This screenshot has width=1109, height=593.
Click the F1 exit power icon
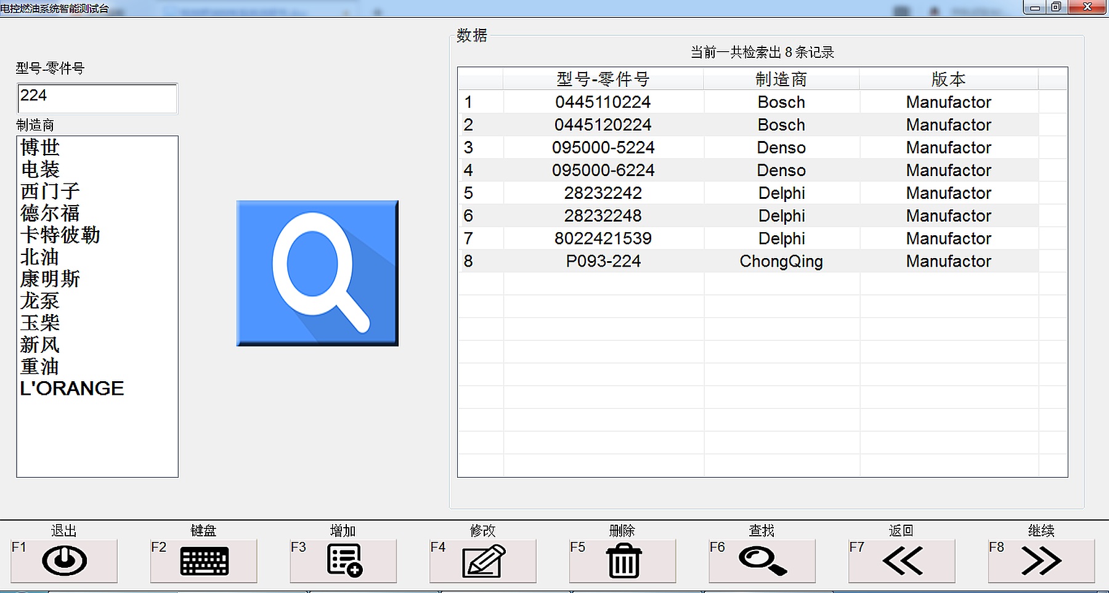tap(64, 560)
